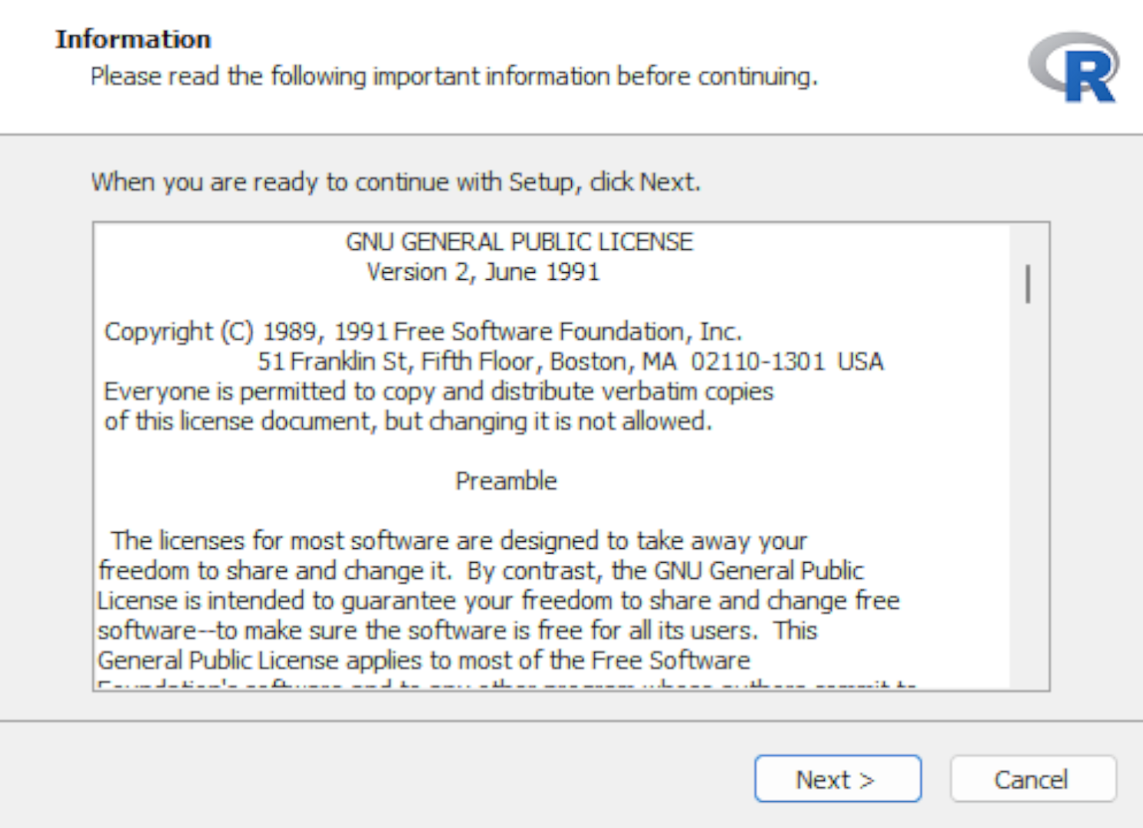Click the Free Software Foundation copyright line
This screenshot has height=828, width=1143.
pyautogui.click(x=423, y=331)
